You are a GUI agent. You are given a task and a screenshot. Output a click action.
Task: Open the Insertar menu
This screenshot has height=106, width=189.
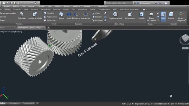tap(32, 6)
